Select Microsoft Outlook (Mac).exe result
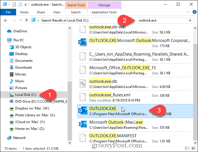The height and width of the screenshot is (152, 198). click(134, 125)
